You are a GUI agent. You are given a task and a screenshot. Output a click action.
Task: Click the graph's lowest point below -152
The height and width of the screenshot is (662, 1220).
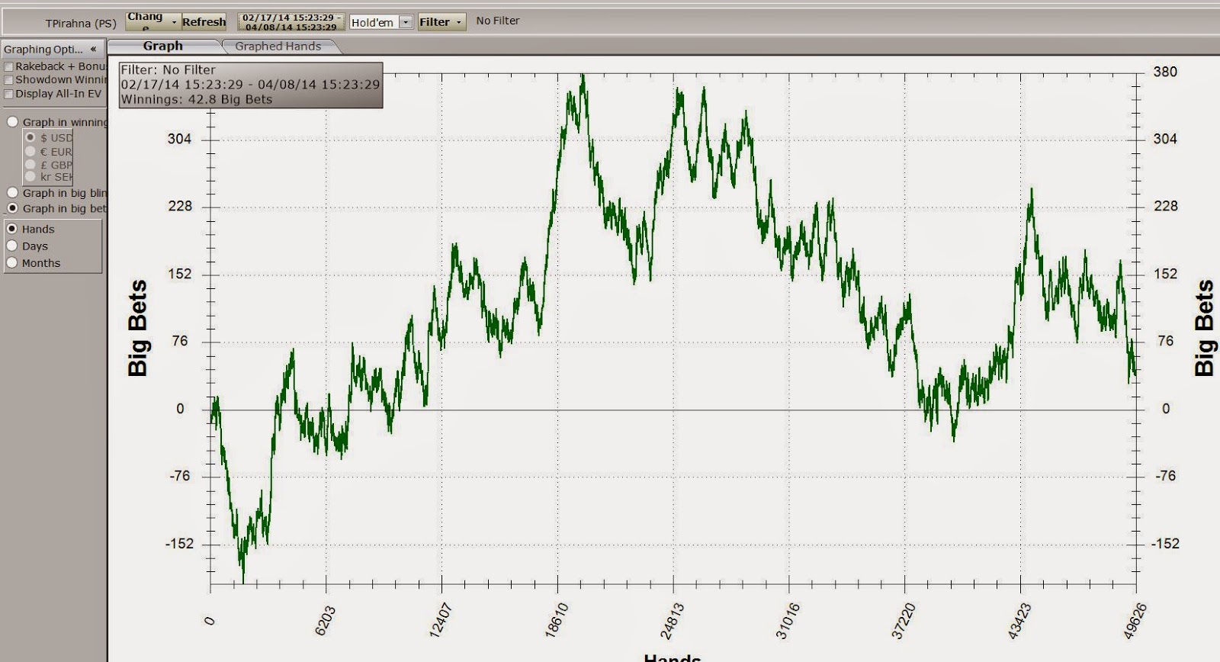coord(243,580)
